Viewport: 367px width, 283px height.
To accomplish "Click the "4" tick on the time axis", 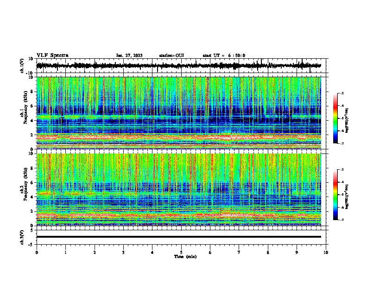I will (152, 252).
